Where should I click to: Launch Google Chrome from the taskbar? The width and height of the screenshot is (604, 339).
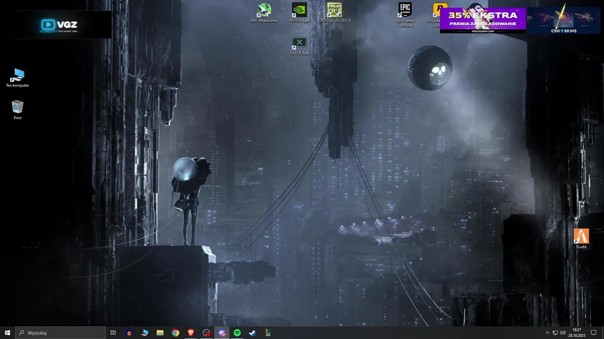(176, 333)
